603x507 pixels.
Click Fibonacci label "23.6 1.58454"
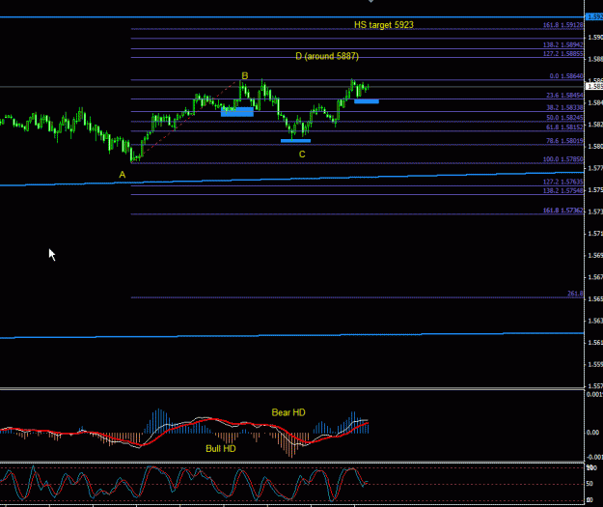coord(564,95)
